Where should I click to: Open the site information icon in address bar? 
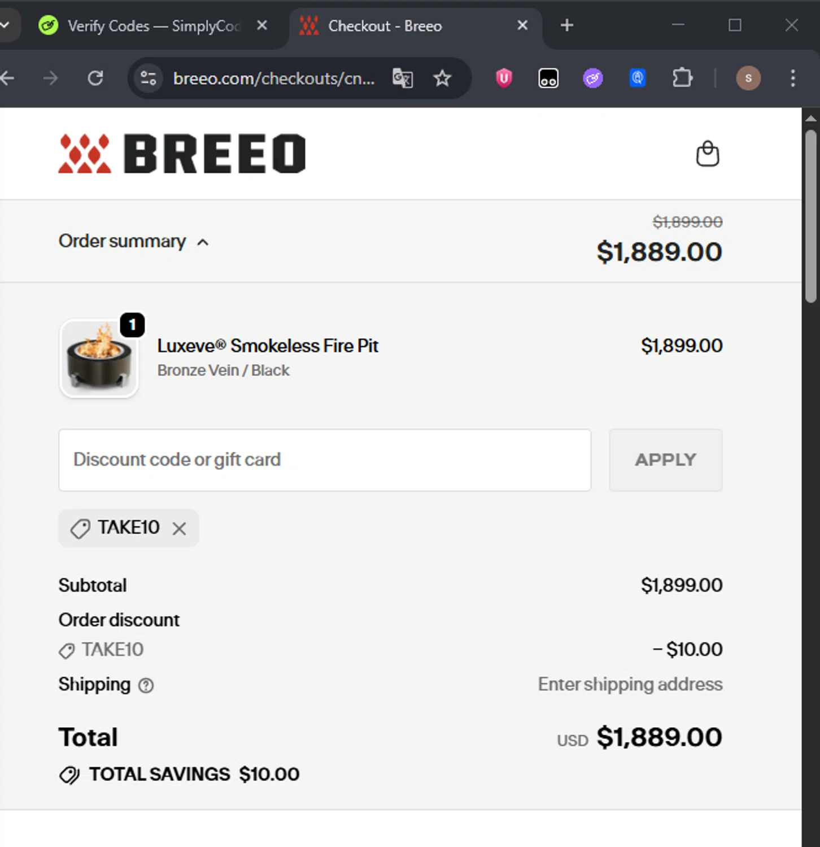(149, 78)
